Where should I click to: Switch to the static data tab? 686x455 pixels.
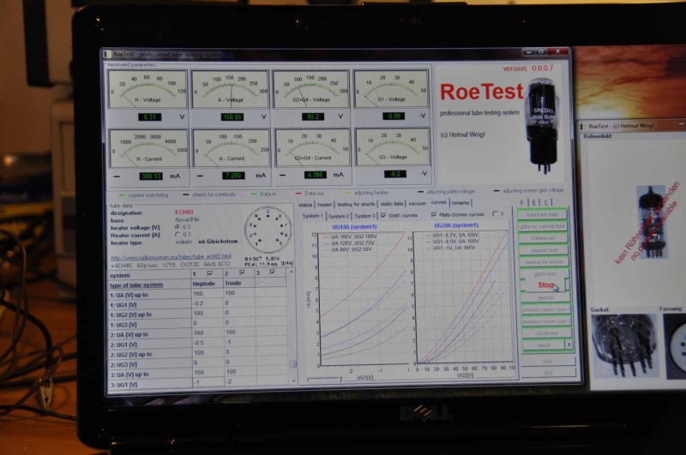(x=391, y=204)
